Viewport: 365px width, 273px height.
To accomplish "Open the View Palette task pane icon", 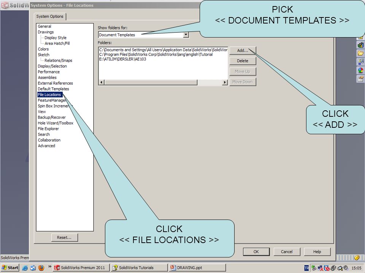I will (x=360, y=62).
